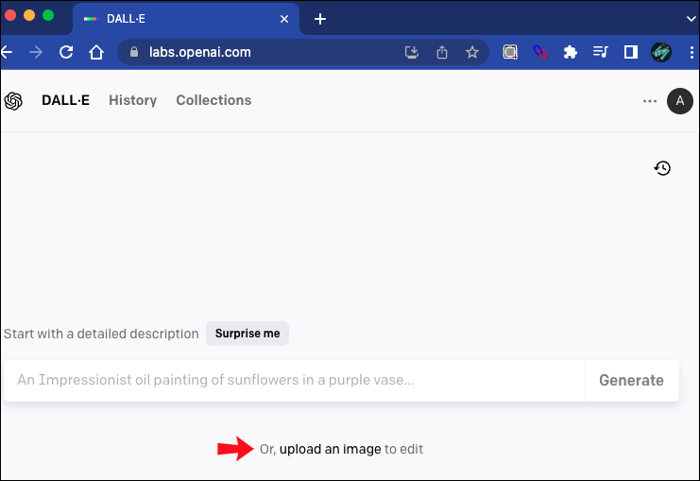The image size is (700, 481).
Task: Open the media controls icon
Action: pos(601,53)
